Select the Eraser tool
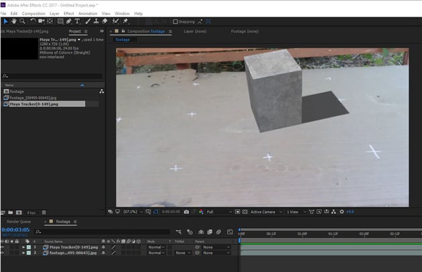The image size is (422, 272). [104, 21]
